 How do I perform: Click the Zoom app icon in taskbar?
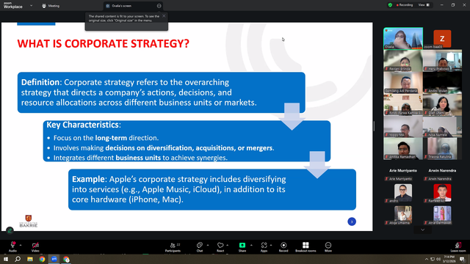click(54, 259)
